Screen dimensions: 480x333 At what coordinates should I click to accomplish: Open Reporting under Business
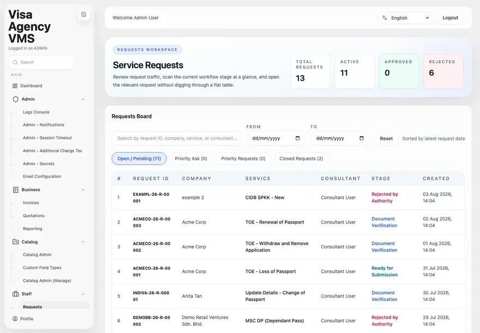tap(32, 229)
